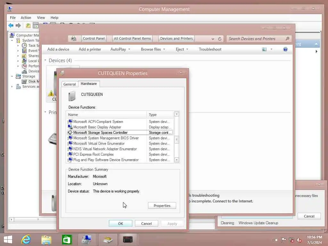Screen dimensions: 328x246
Task: Click the Forward arrow in Computer Management toolbar
Action: 18,26
